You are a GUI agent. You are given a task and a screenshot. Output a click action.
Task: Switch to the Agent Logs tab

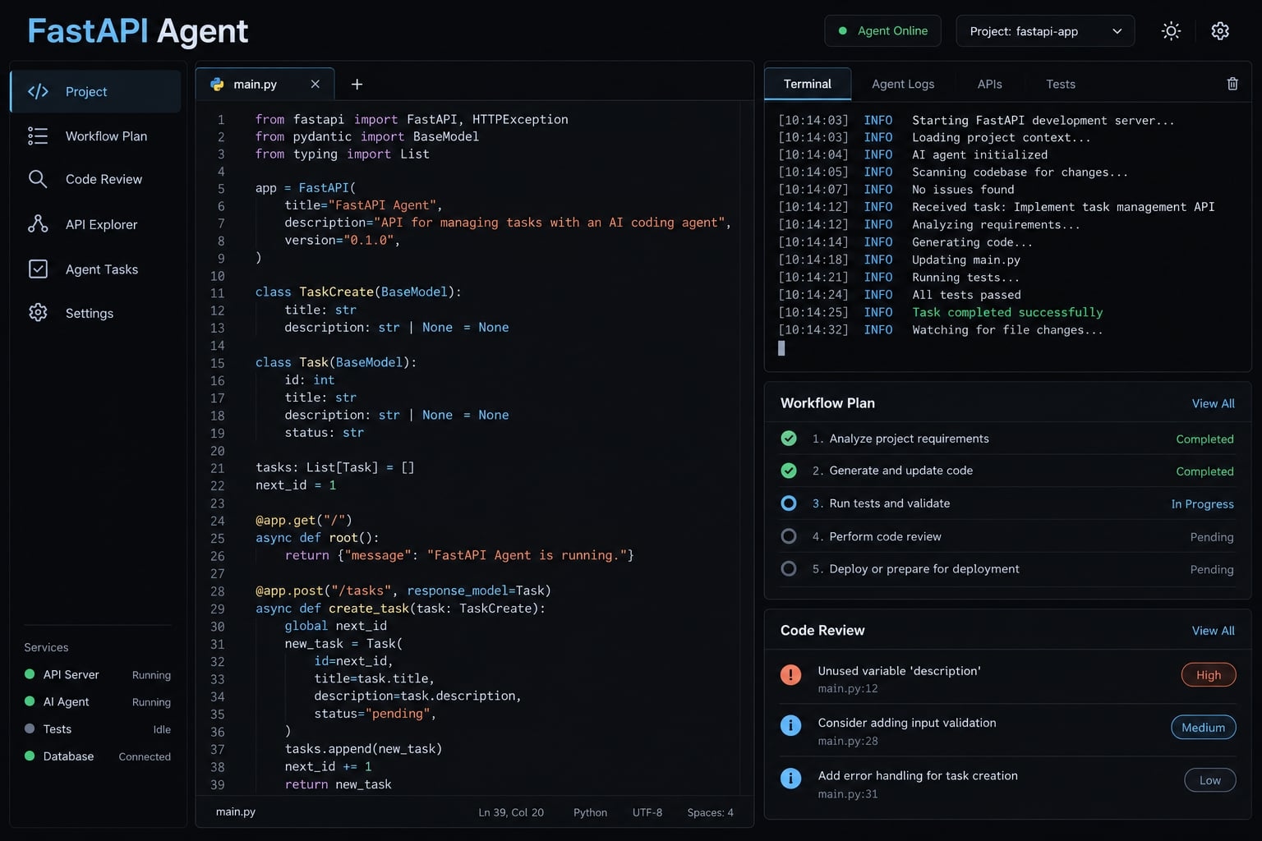tap(903, 84)
